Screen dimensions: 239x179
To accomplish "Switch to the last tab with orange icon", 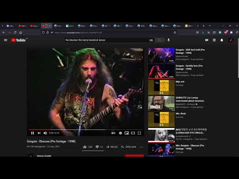I will point(189,26).
